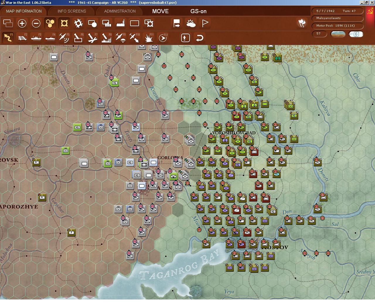Click the Undo return arrow icon
The width and height of the screenshot is (375, 303).
pos(200,38)
